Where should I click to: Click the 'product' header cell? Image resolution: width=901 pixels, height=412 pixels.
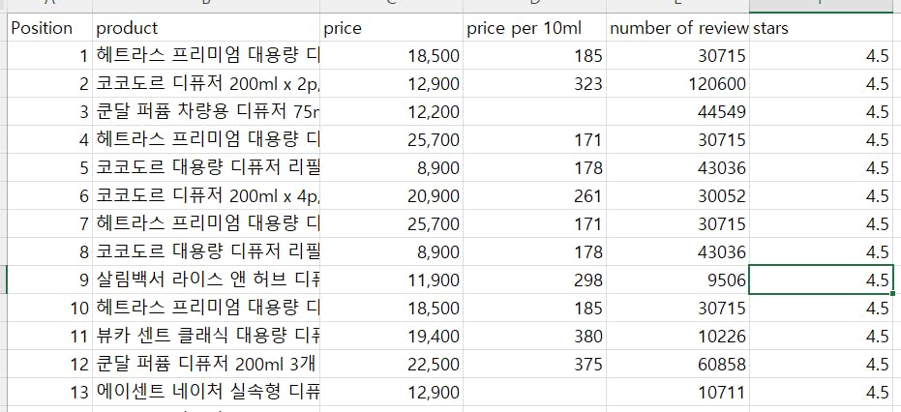point(206,28)
